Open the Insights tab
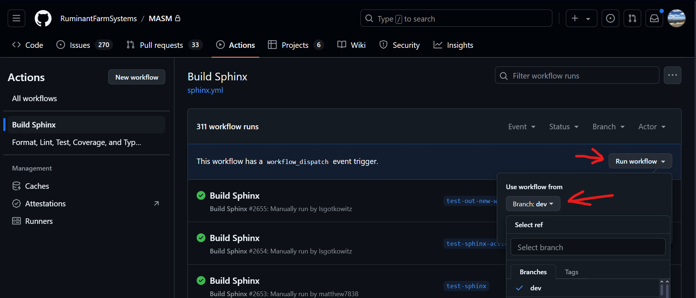This screenshot has height=298, width=696. pos(453,45)
